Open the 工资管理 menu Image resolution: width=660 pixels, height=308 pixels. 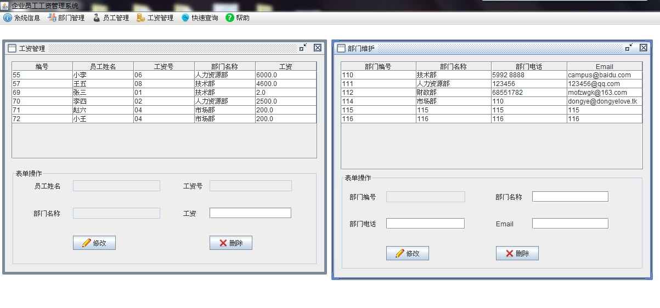point(155,18)
